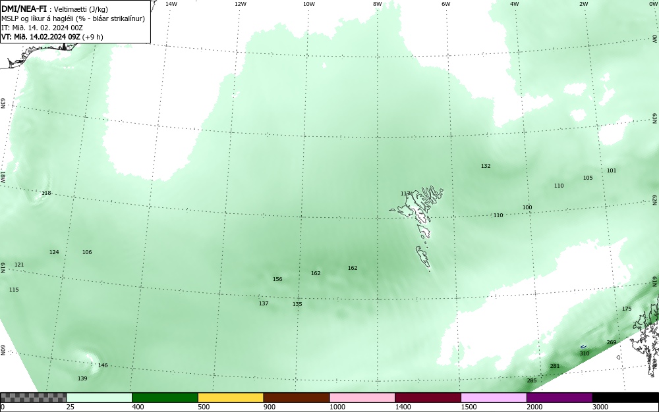Select the CAPE value '285'

pyautogui.click(x=532, y=380)
